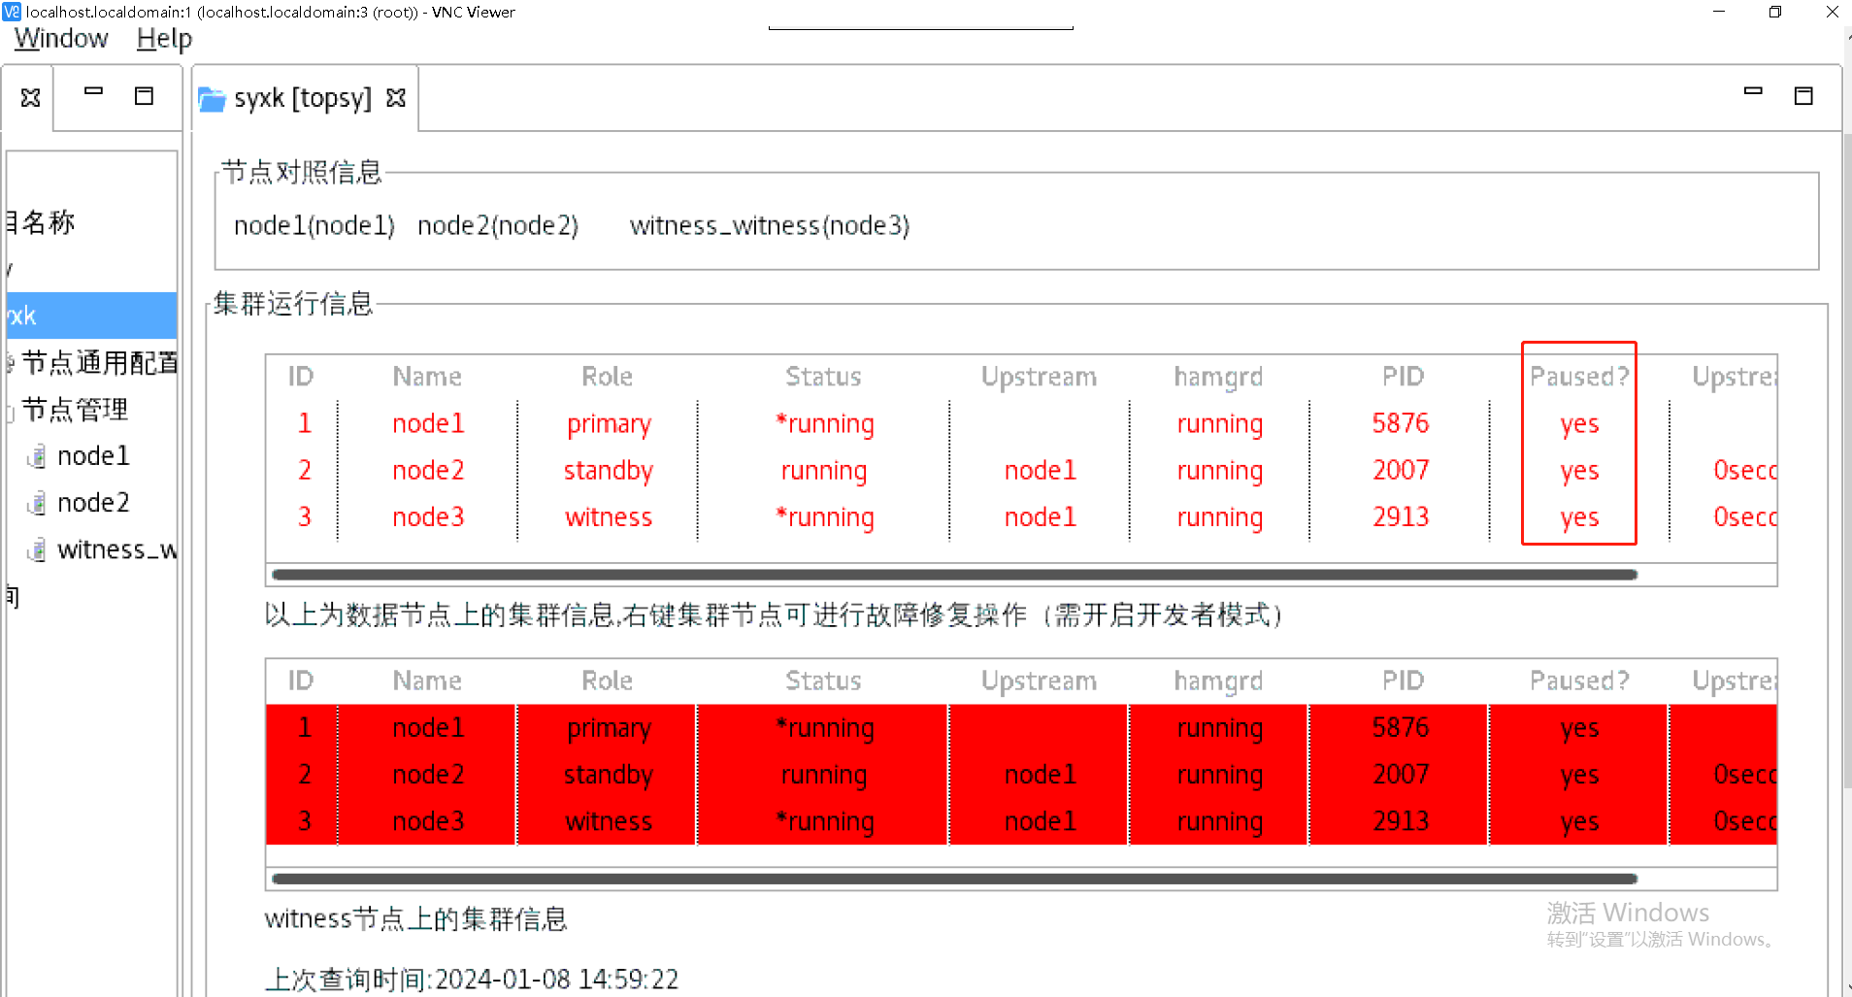Click the upper table horizontal scrollbar
Image resolution: width=1852 pixels, height=997 pixels.
[954, 575]
